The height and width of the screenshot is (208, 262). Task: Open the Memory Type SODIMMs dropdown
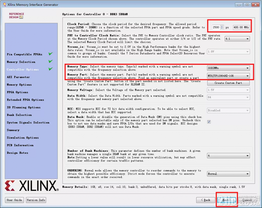(228, 68)
